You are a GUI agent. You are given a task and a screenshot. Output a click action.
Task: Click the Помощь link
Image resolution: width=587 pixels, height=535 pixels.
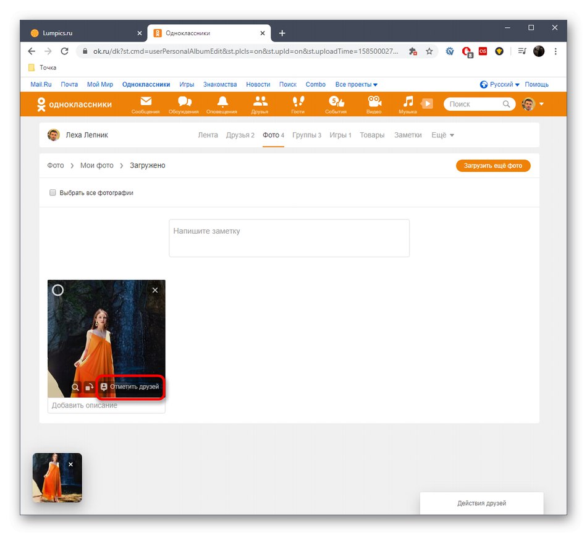536,85
